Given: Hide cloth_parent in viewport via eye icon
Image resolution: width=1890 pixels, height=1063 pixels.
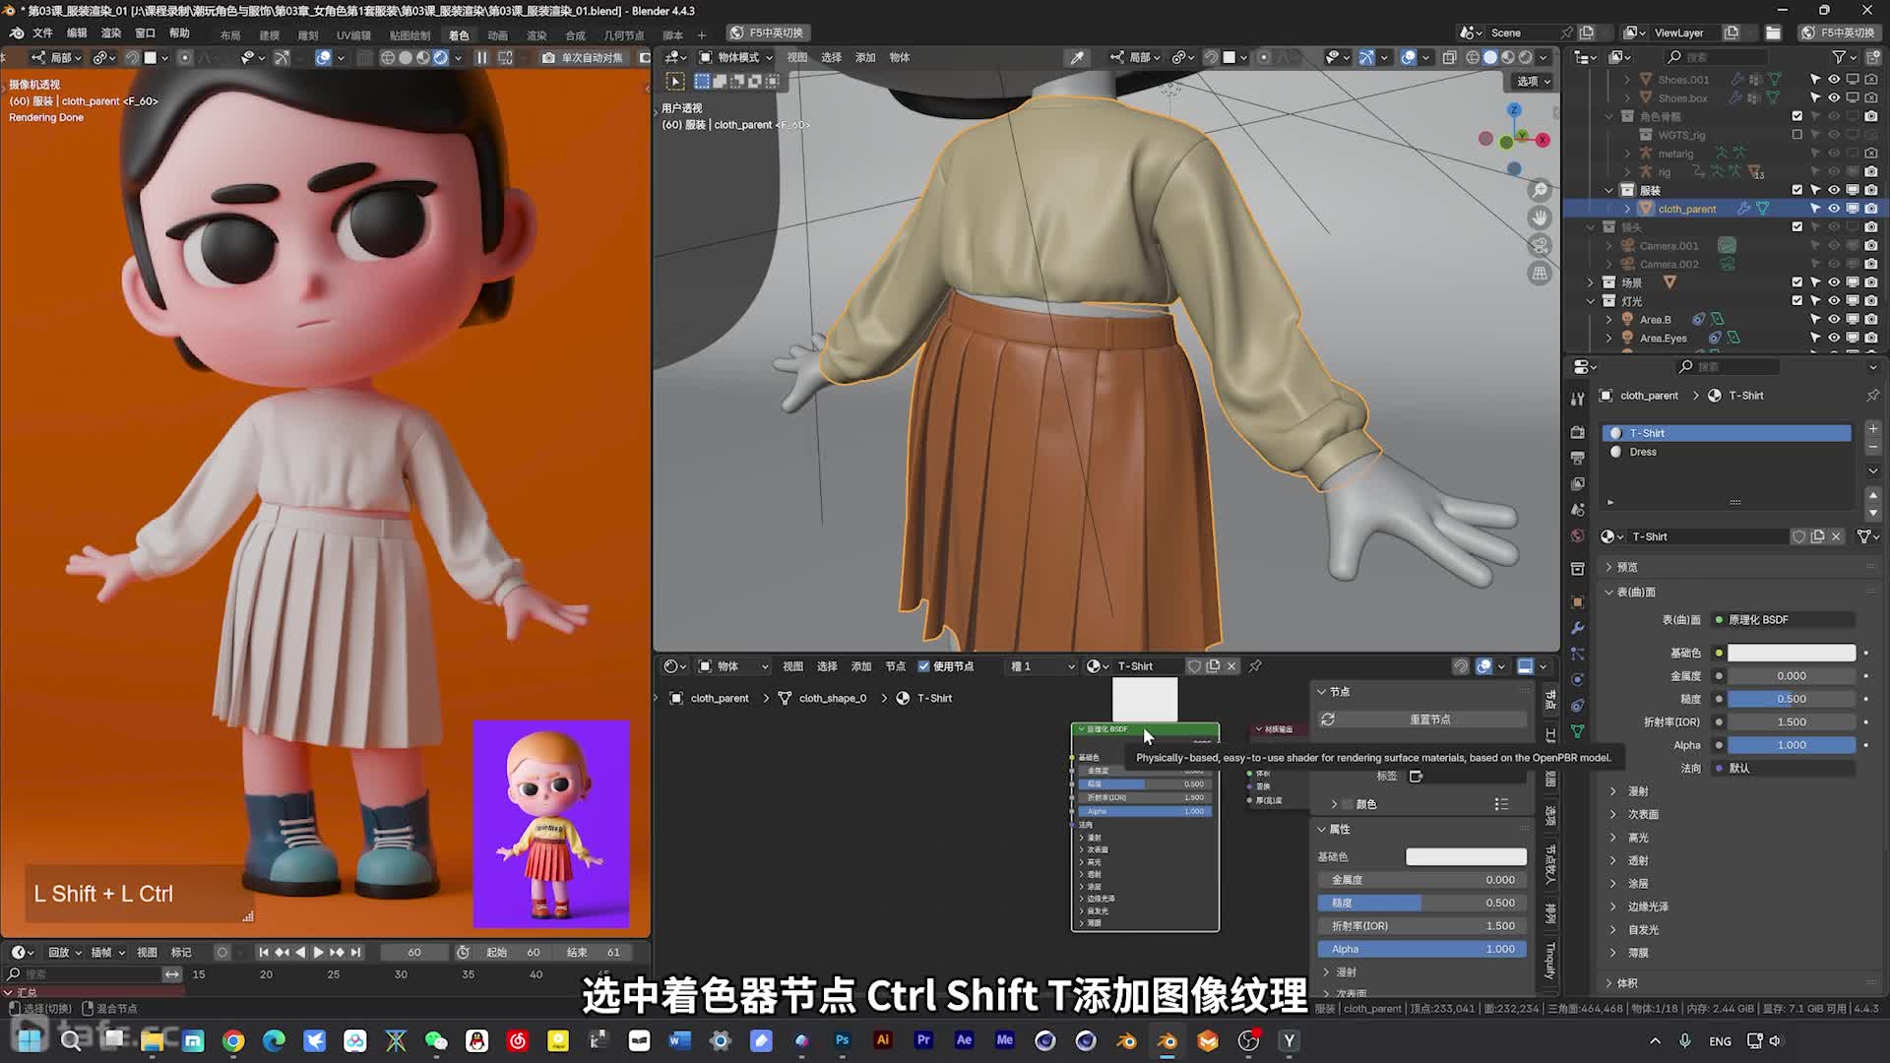Looking at the screenshot, I should [1834, 209].
